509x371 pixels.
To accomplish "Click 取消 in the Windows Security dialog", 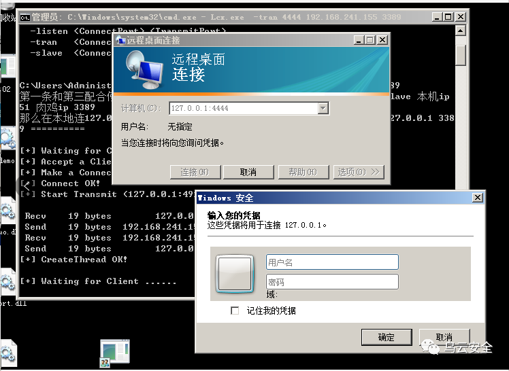I will (x=444, y=337).
